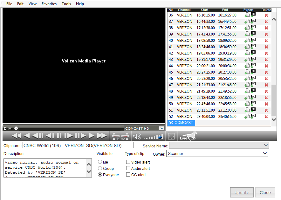
Task: Open the Tools menu
Action: pos(66,4)
